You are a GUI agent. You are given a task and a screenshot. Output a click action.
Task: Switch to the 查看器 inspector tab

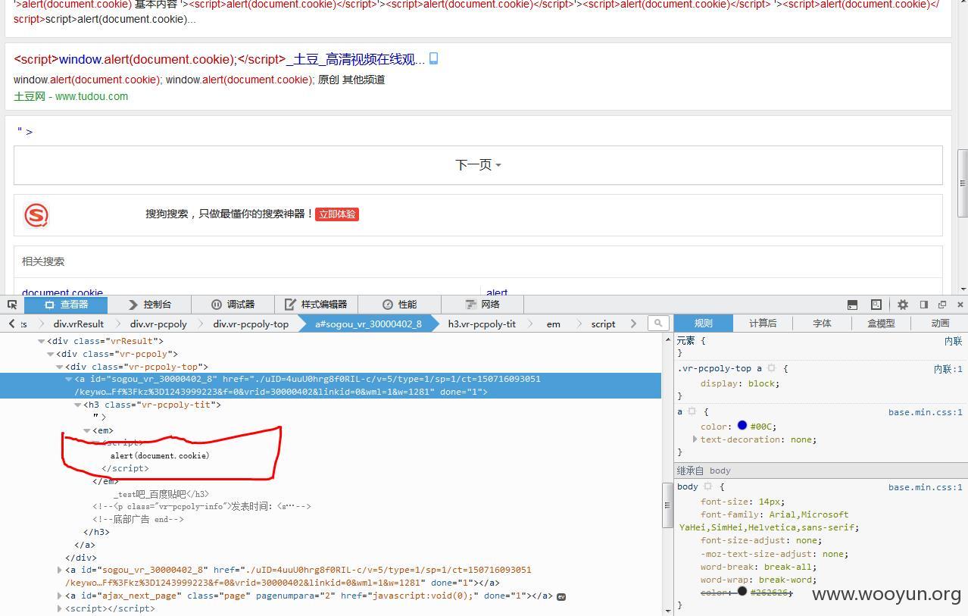(x=66, y=305)
